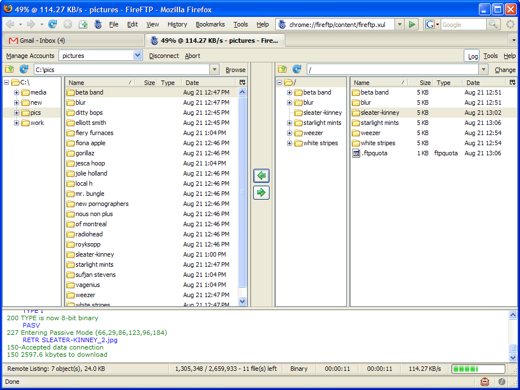This screenshot has width=520, height=390.
Task: Expand the weezer folder in the remote tree
Action: click(x=289, y=133)
